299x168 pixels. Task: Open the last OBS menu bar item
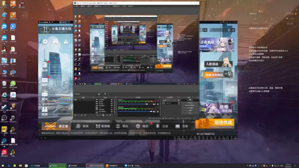pyautogui.click(x=130, y=6)
